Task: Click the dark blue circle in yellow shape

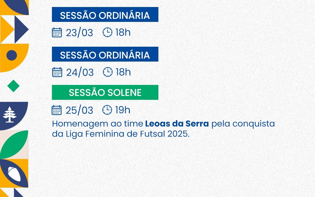Action: tap(12, 55)
